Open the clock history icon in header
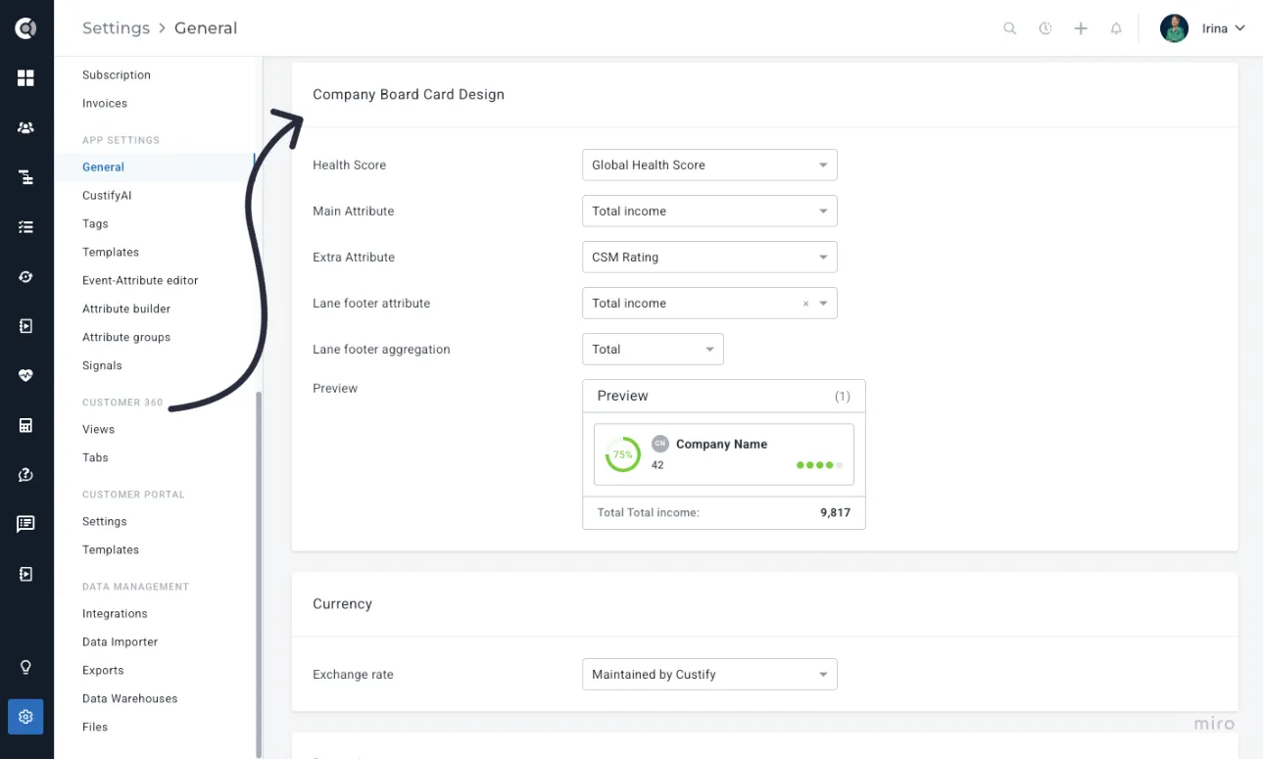 pyautogui.click(x=1045, y=28)
